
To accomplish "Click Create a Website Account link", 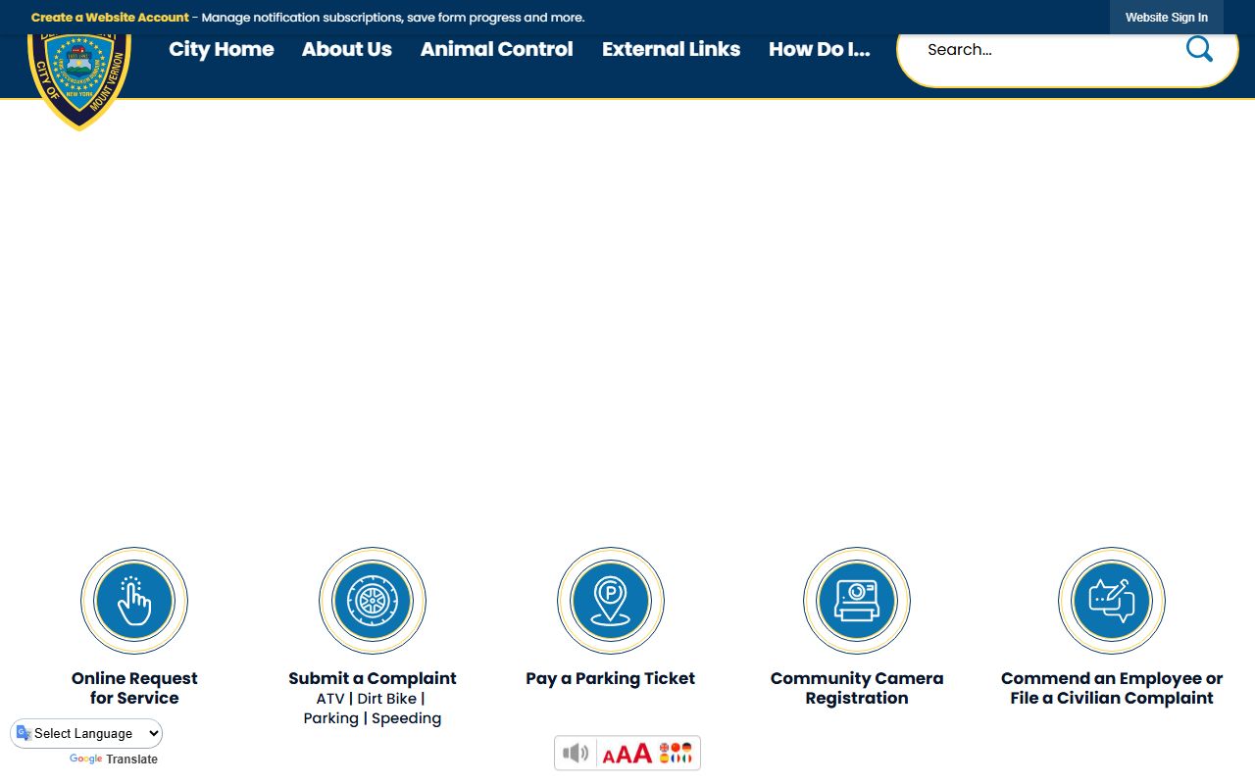I will click(110, 18).
